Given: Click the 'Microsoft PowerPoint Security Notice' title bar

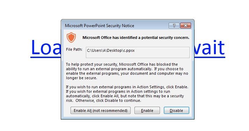Looking at the screenshot, I should coord(100,26).
